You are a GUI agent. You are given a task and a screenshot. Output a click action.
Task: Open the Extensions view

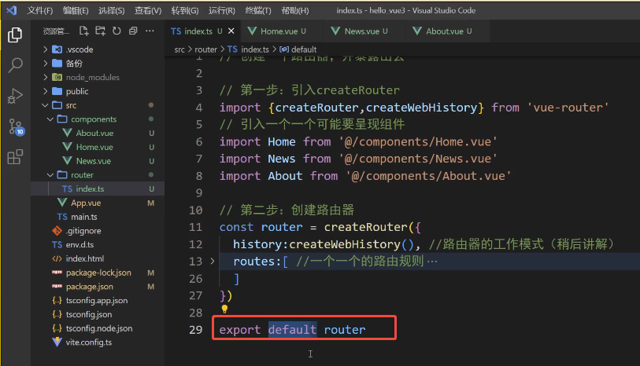pos(15,157)
